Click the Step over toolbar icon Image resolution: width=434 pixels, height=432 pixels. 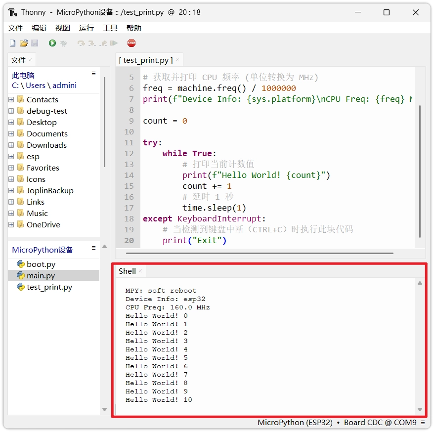pyautogui.click(x=81, y=43)
